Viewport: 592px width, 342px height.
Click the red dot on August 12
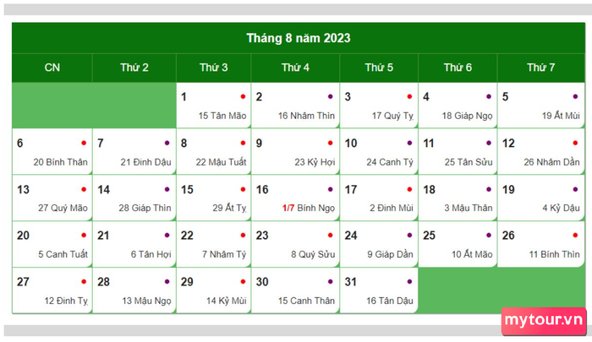(x=575, y=144)
